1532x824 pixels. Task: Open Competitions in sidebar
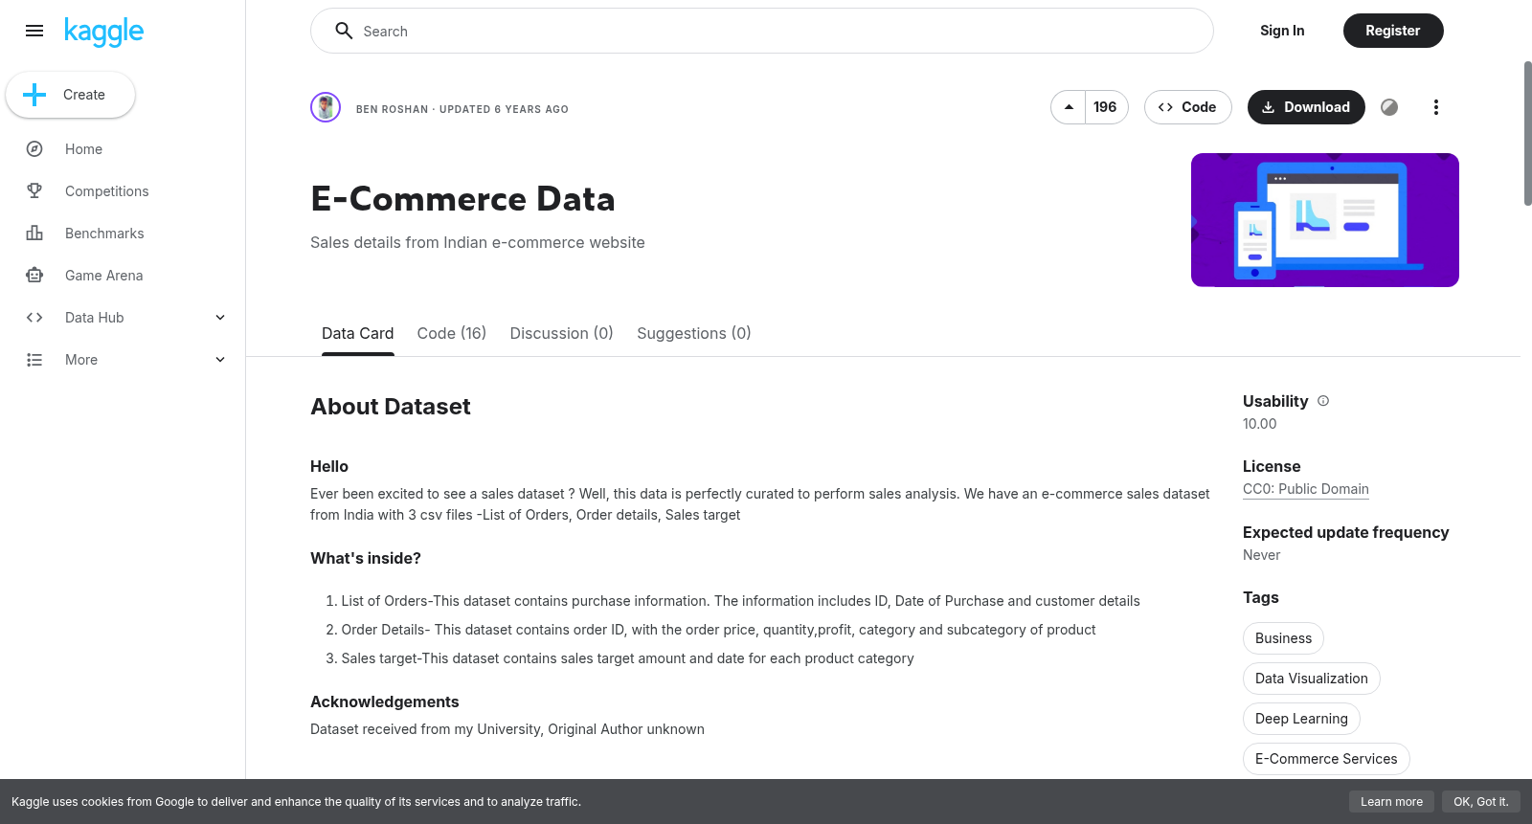pos(107,191)
